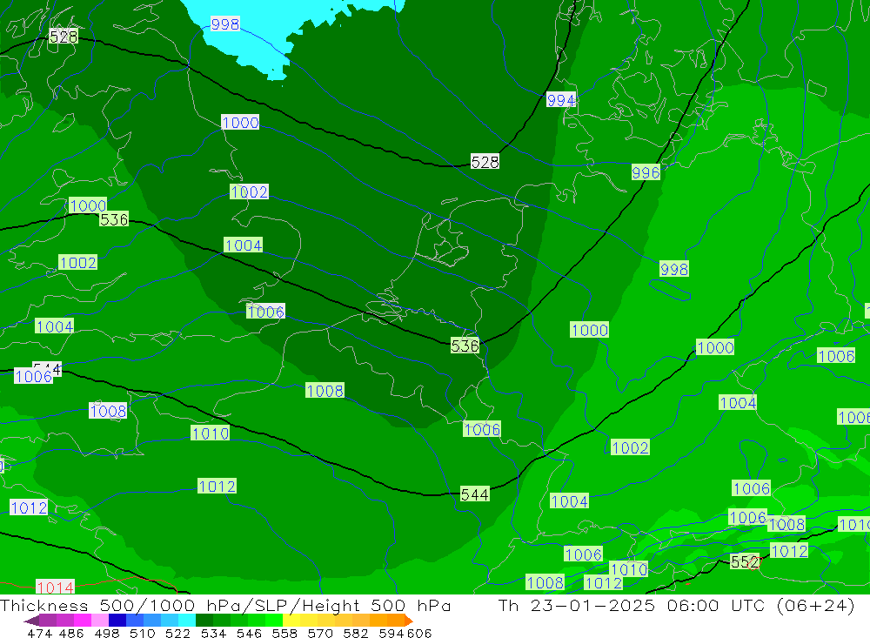Click the 996 isobar pressure label

pyautogui.click(x=646, y=172)
